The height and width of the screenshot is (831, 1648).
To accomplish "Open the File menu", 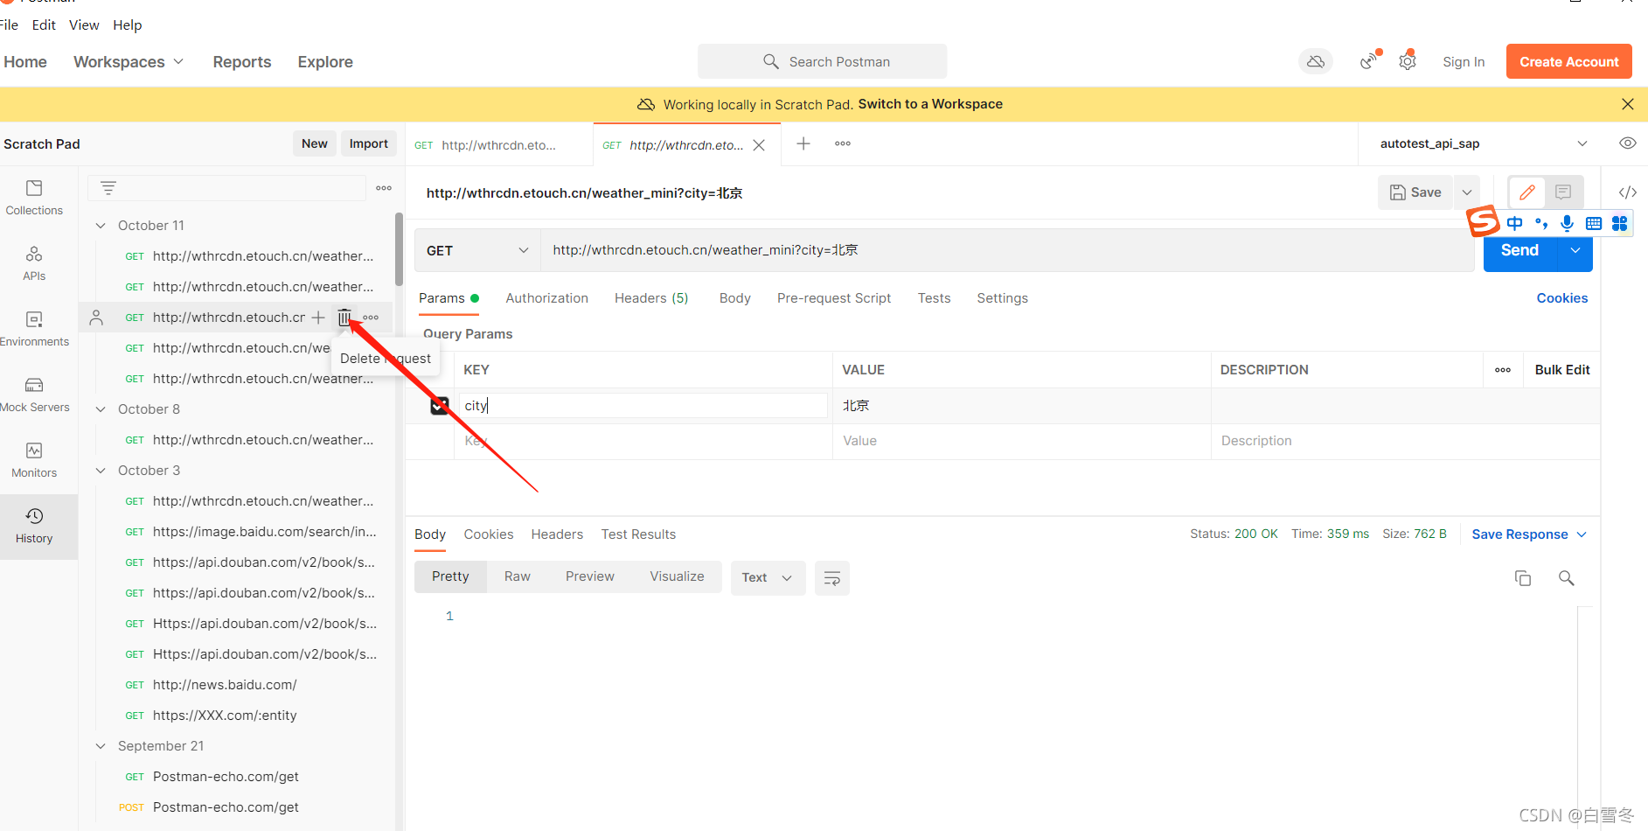I will click(x=9, y=25).
